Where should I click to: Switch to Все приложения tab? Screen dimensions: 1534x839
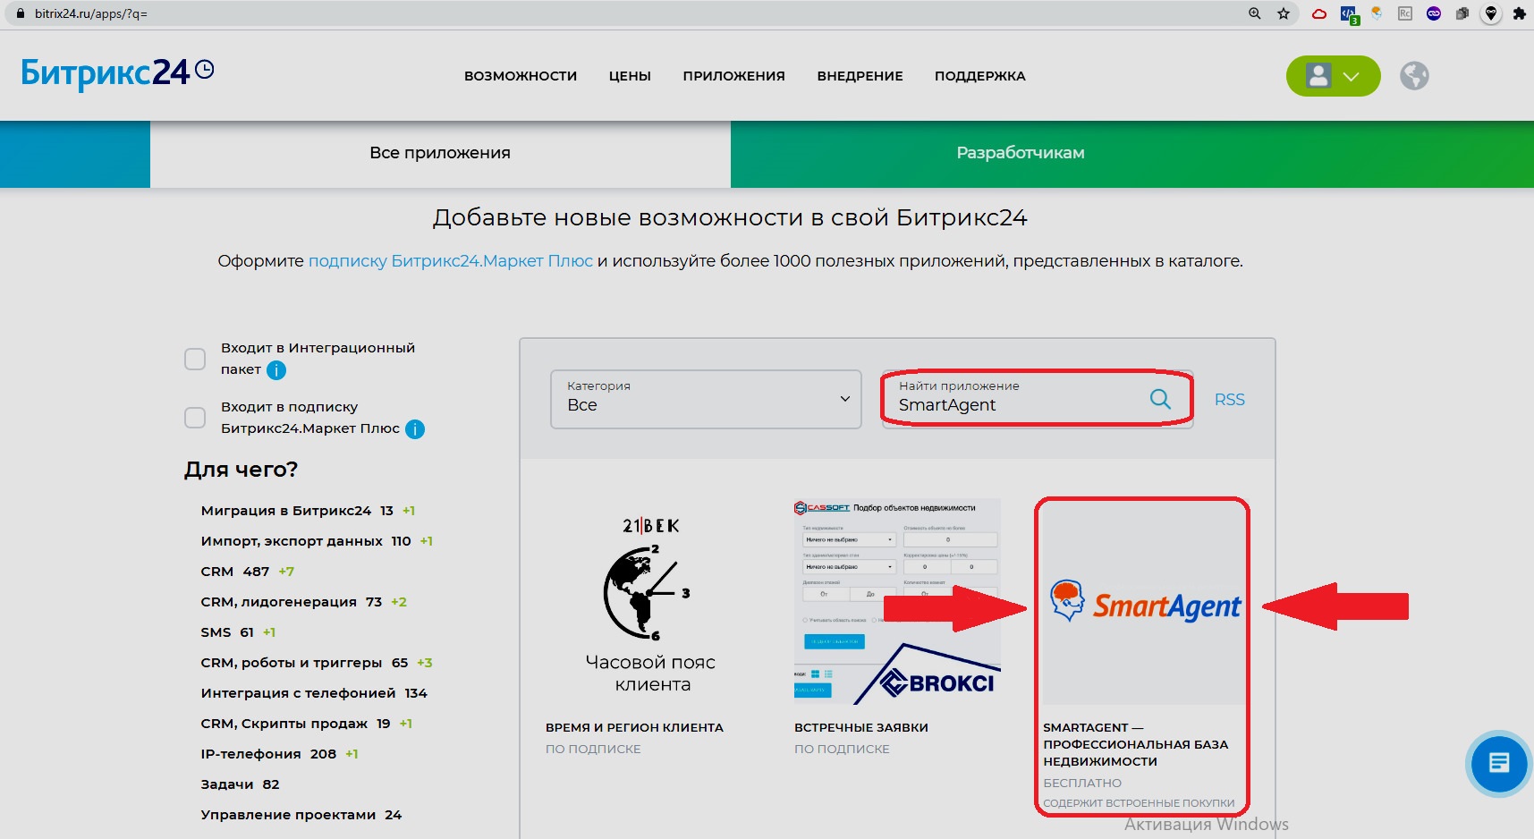(x=440, y=153)
